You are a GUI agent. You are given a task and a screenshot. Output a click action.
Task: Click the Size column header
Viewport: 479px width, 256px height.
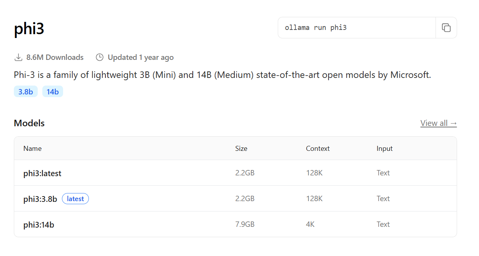pyautogui.click(x=241, y=149)
